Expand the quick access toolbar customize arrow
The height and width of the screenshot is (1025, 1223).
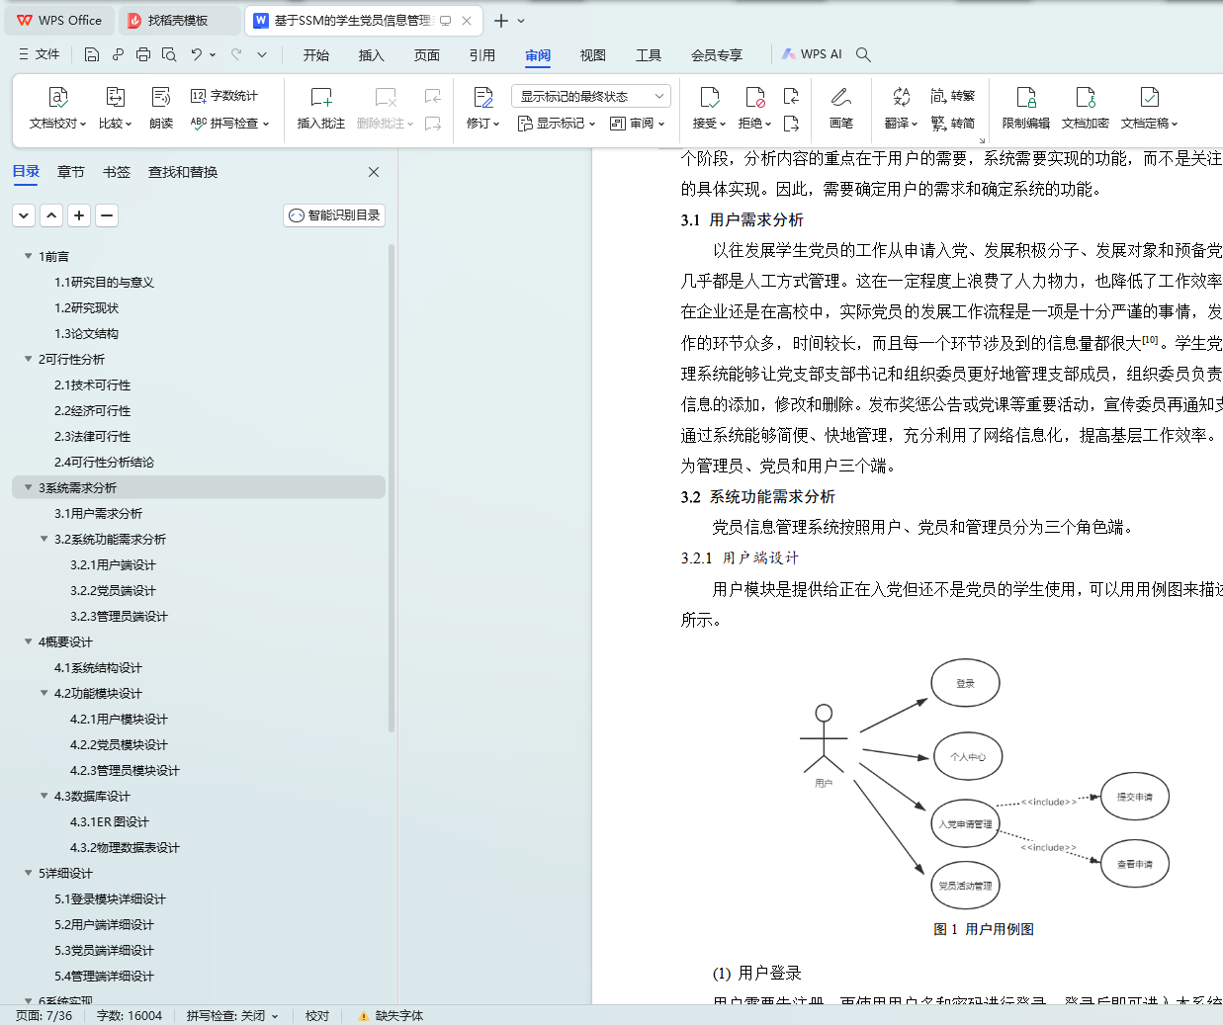point(262,54)
